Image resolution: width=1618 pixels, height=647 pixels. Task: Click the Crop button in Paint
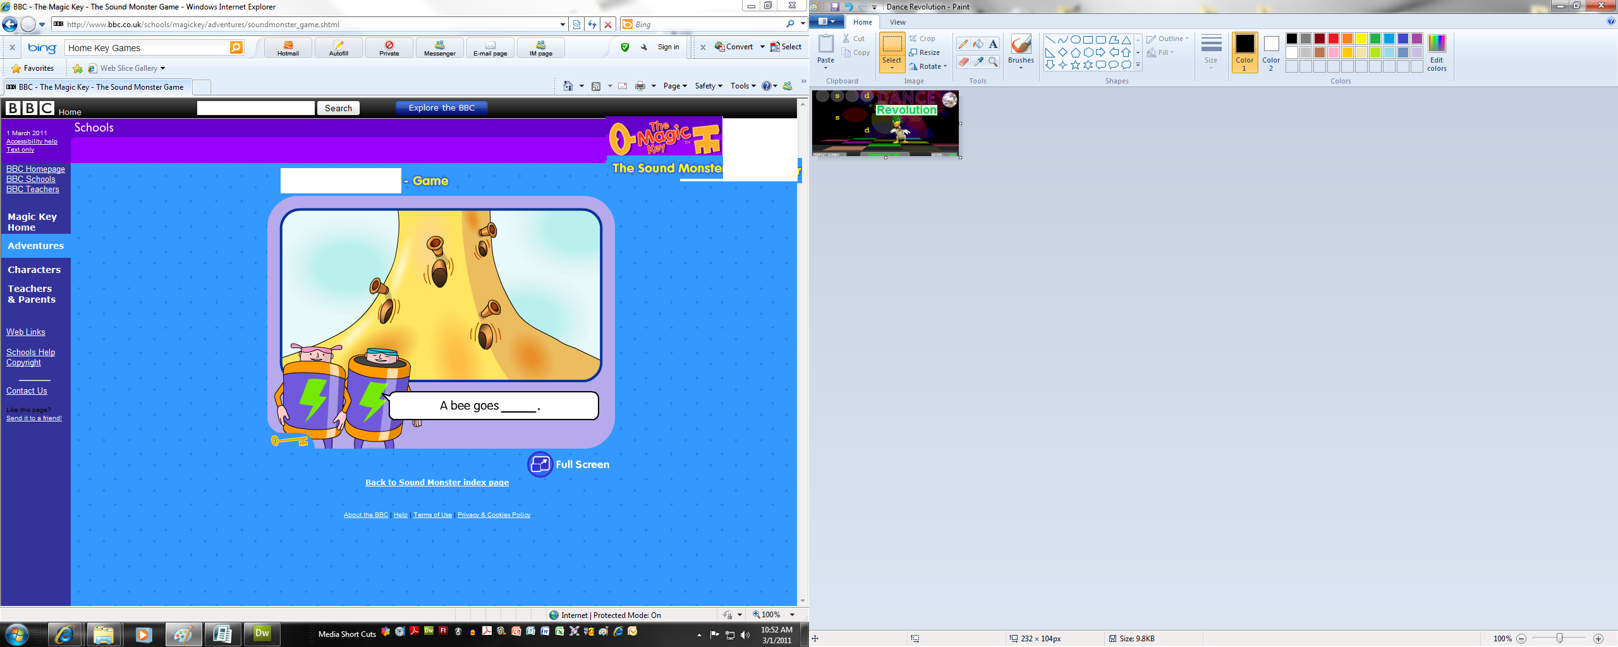click(x=922, y=39)
